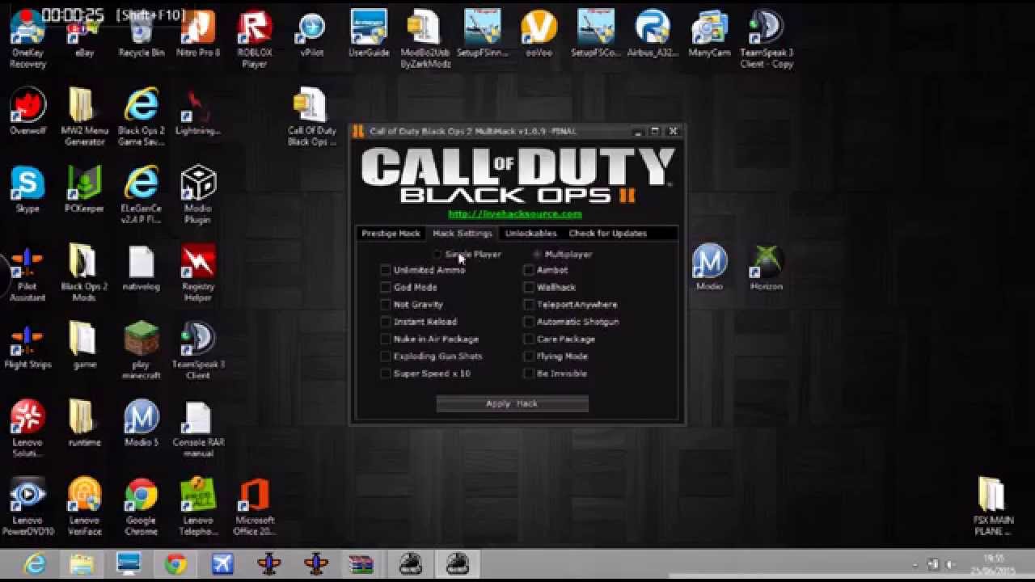Open TeamSpeak 3 Client - Copy icon
The height and width of the screenshot is (582, 1035).
tap(767, 39)
